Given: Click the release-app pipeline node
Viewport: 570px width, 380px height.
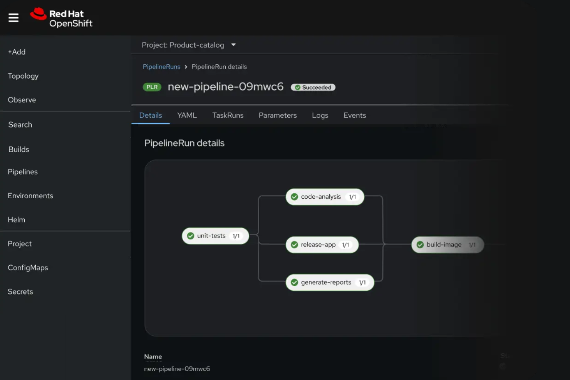Looking at the screenshot, I should (322, 244).
